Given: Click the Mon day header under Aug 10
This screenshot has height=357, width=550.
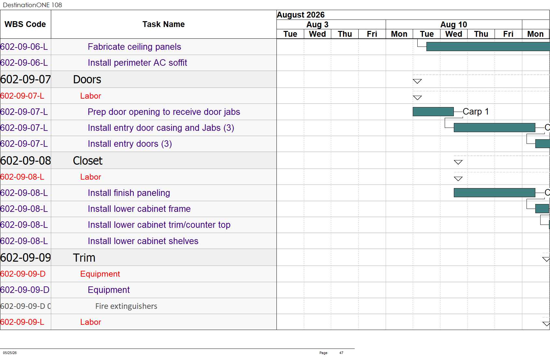Looking at the screenshot, I should point(399,34).
